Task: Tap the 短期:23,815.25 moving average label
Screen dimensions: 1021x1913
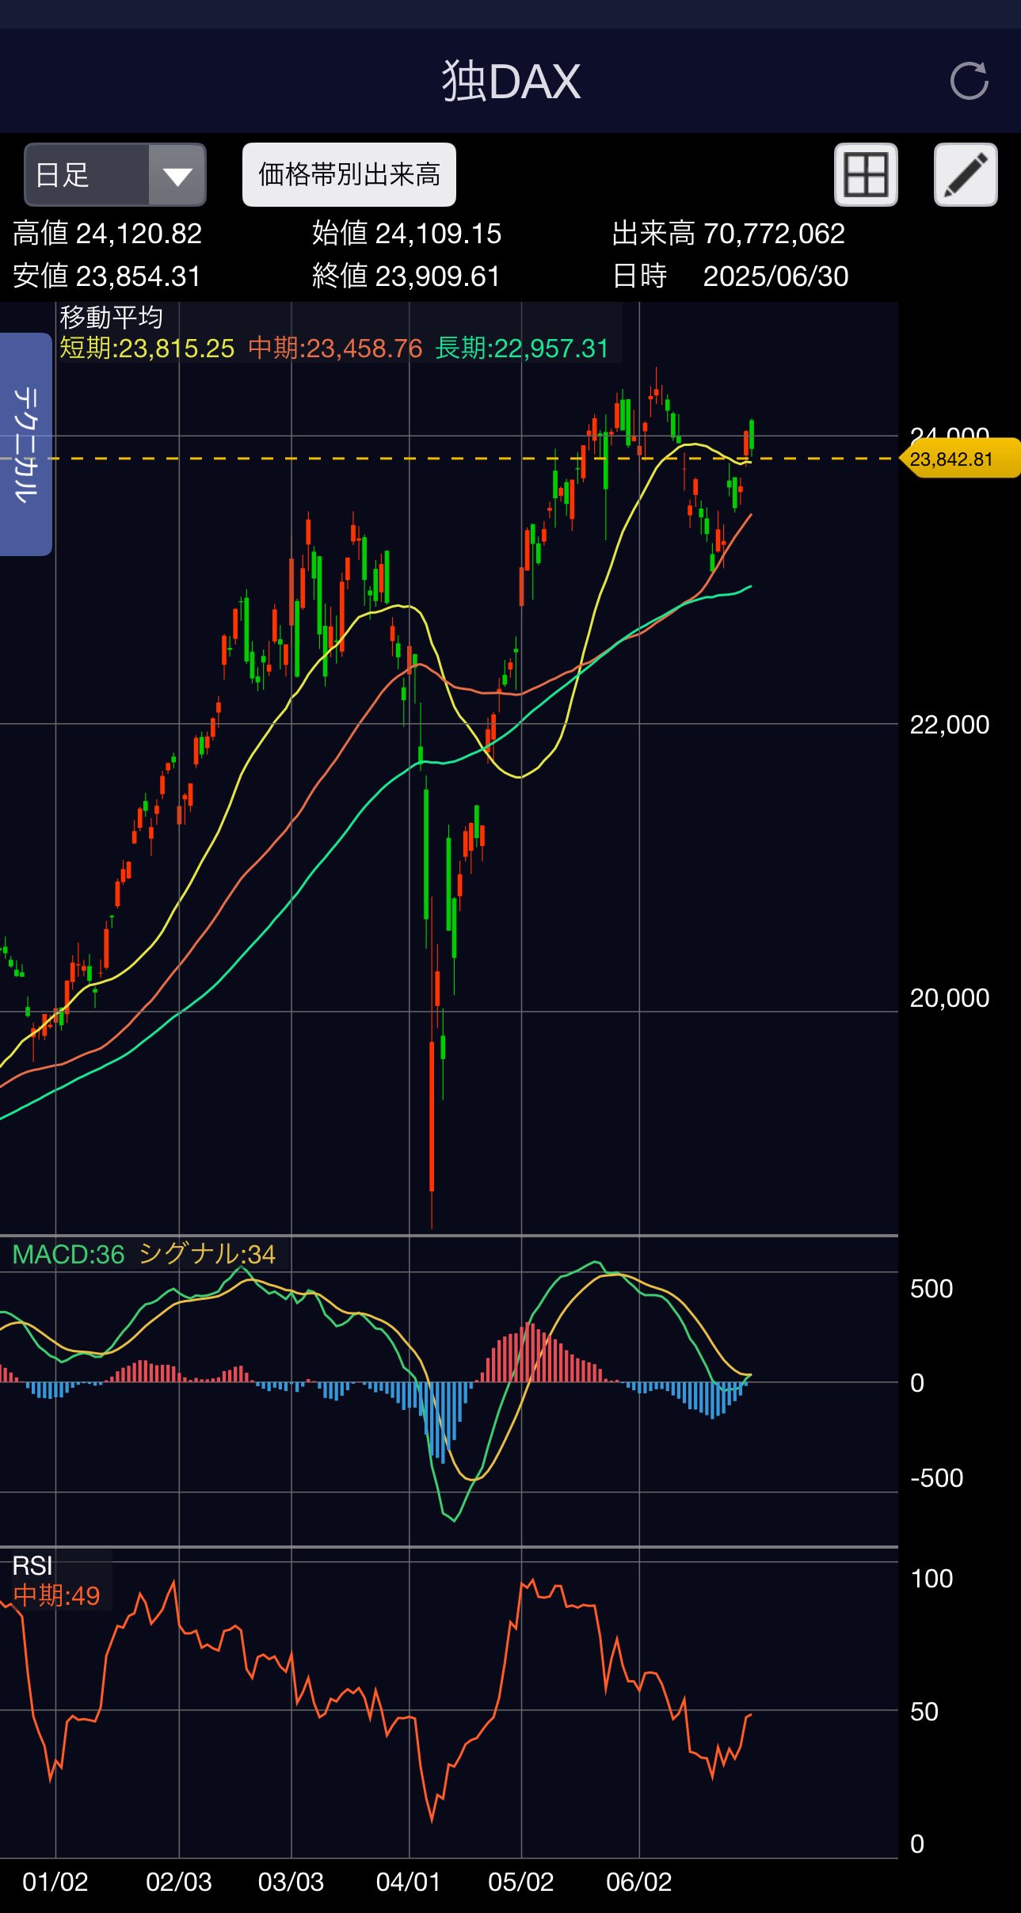Action: (x=147, y=349)
